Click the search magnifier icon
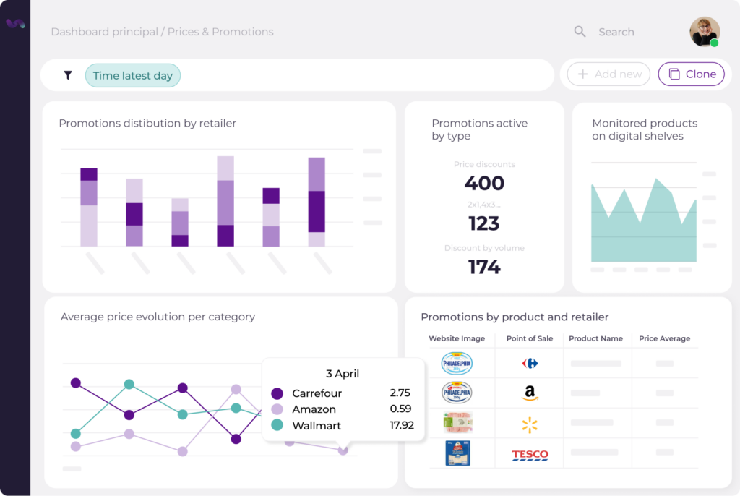 (x=580, y=31)
